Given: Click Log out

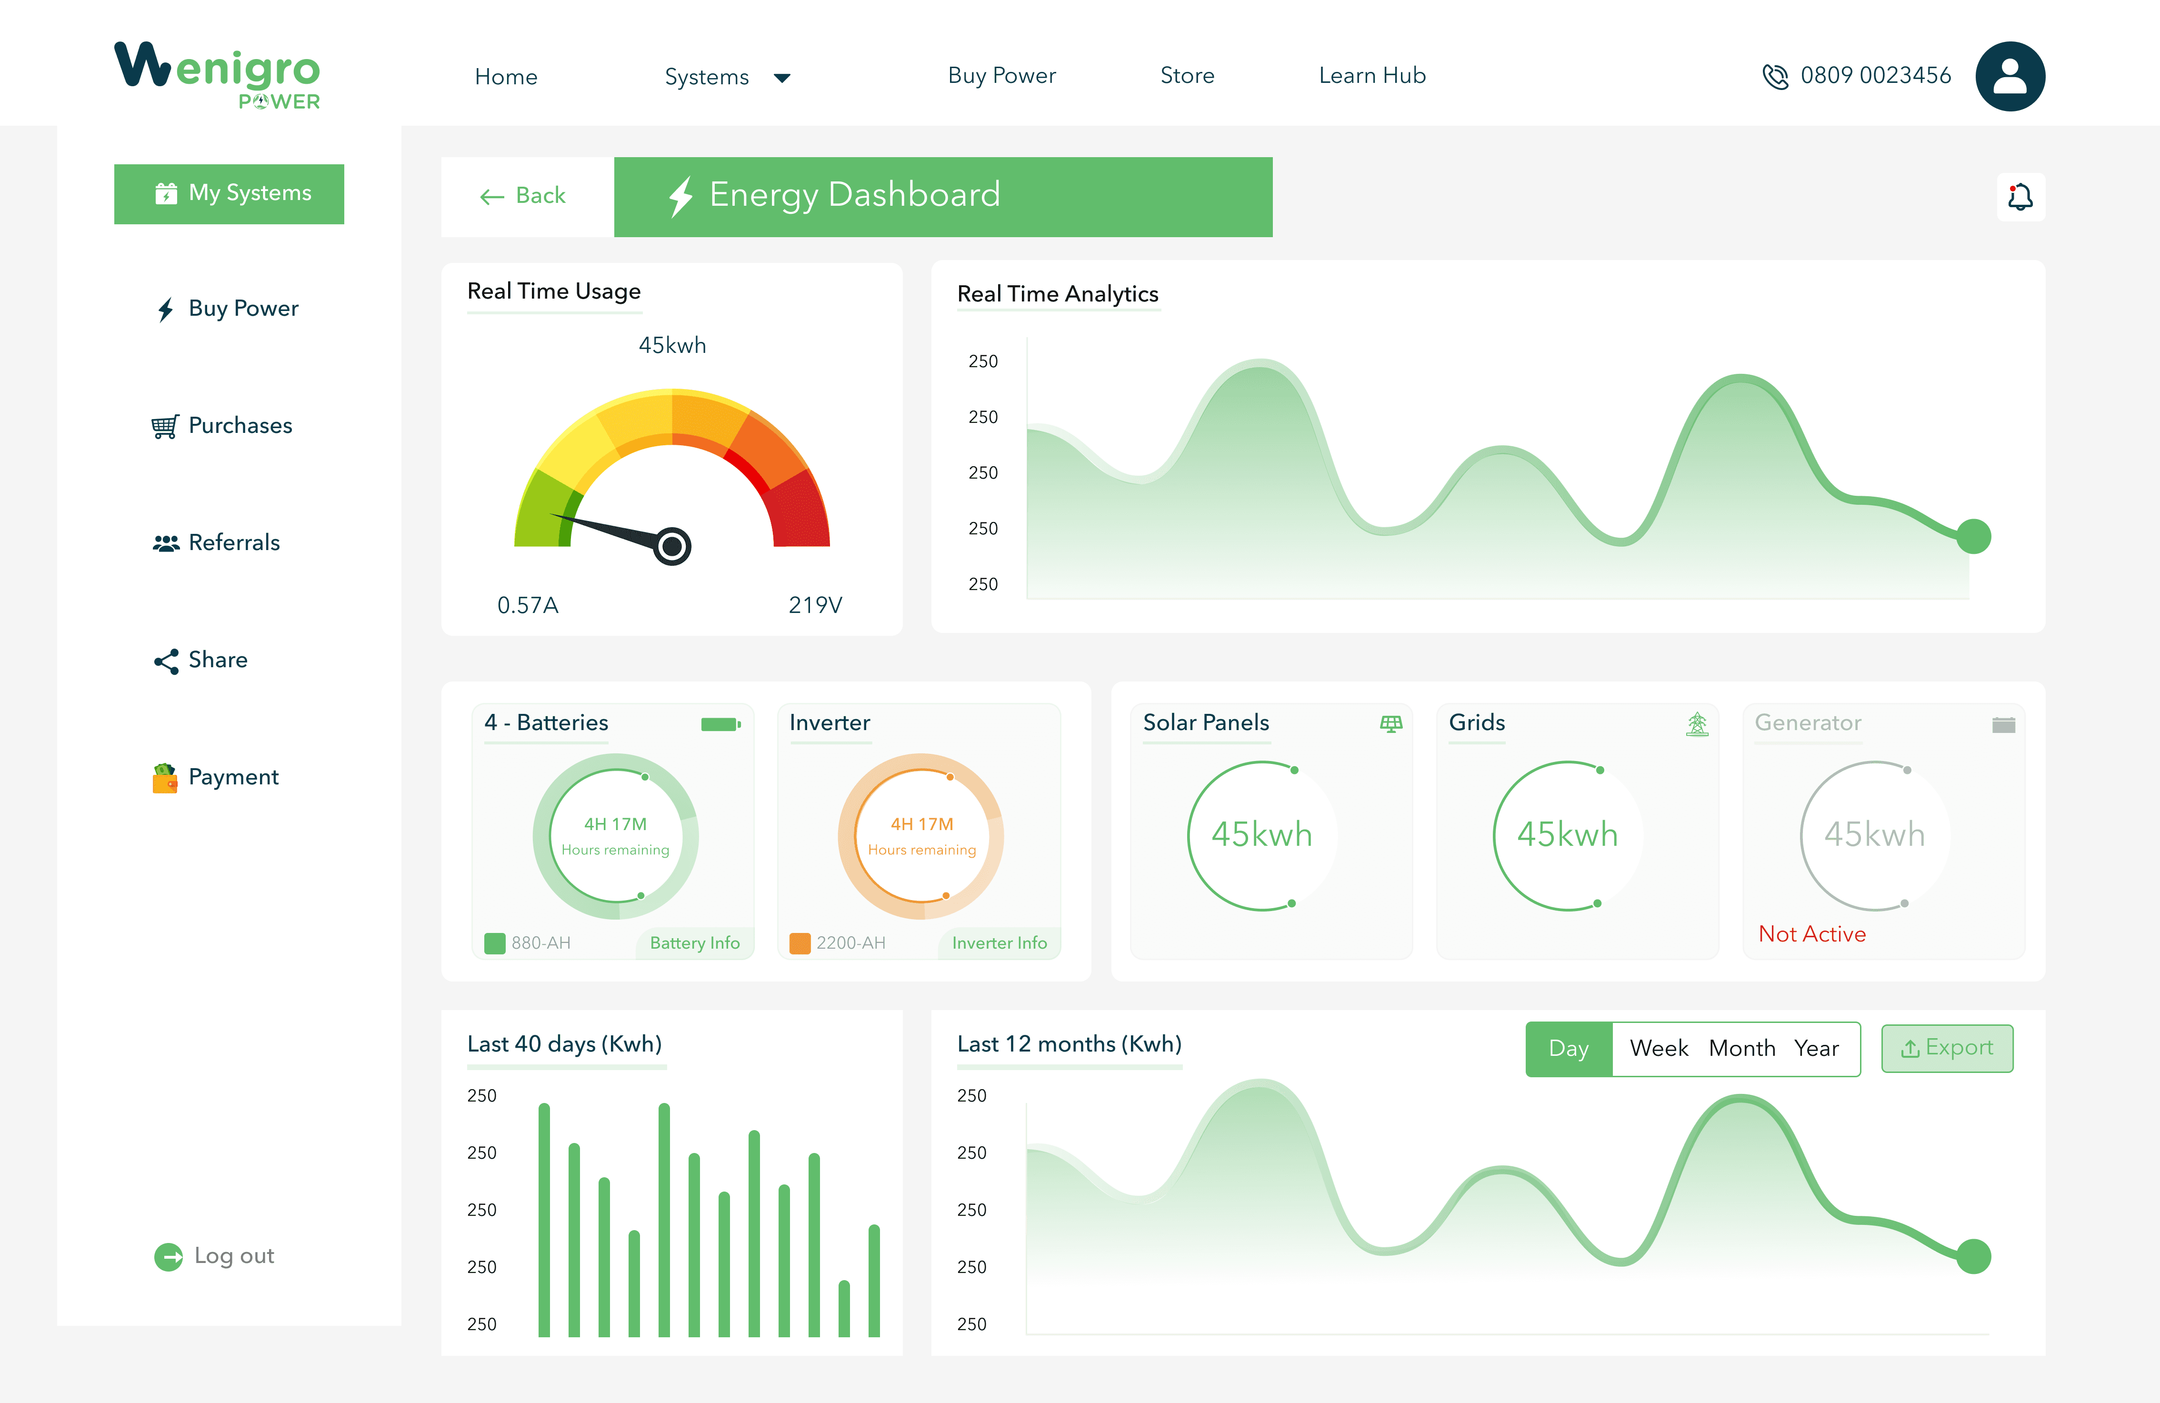Looking at the screenshot, I should [214, 1256].
